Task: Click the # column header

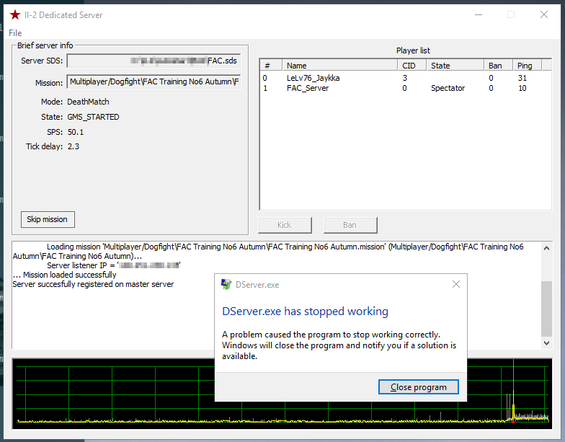Action: [271, 65]
